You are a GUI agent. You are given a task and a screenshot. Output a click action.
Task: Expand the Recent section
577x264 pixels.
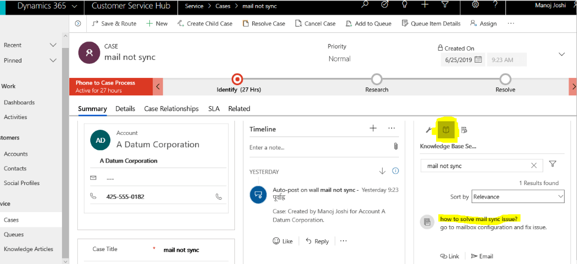click(x=53, y=45)
